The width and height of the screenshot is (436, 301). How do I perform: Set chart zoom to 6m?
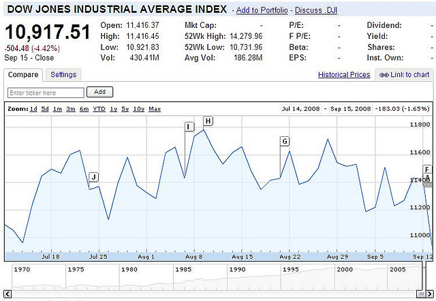click(x=84, y=109)
